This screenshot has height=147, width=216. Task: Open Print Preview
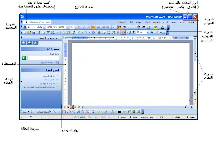point(44,32)
